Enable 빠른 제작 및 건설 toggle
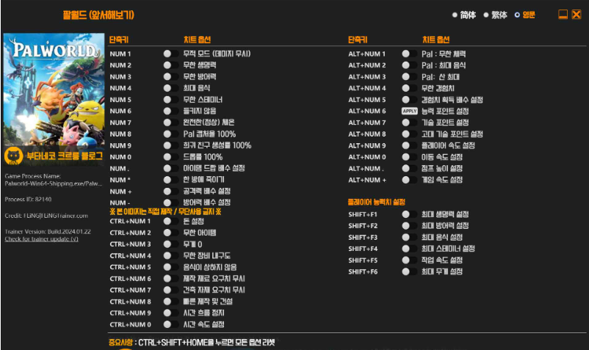The width and height of the screenshot is (589, 350). (171, 302)
